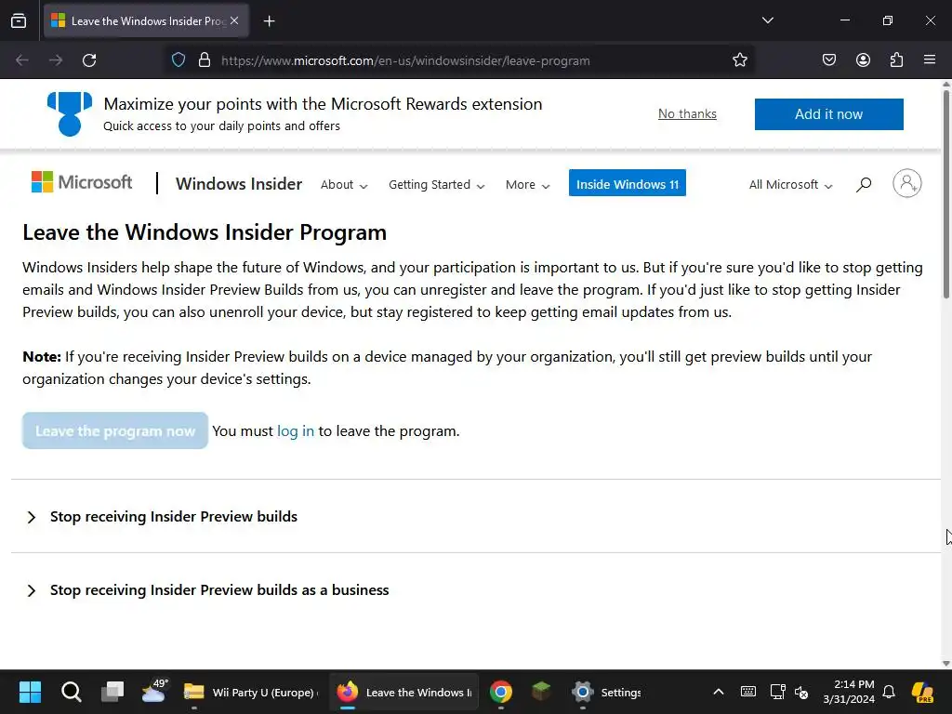Screen dimensions: 952x714
Task: View site security padlock information
Action: pyautogui.click(x=205, y=60)
